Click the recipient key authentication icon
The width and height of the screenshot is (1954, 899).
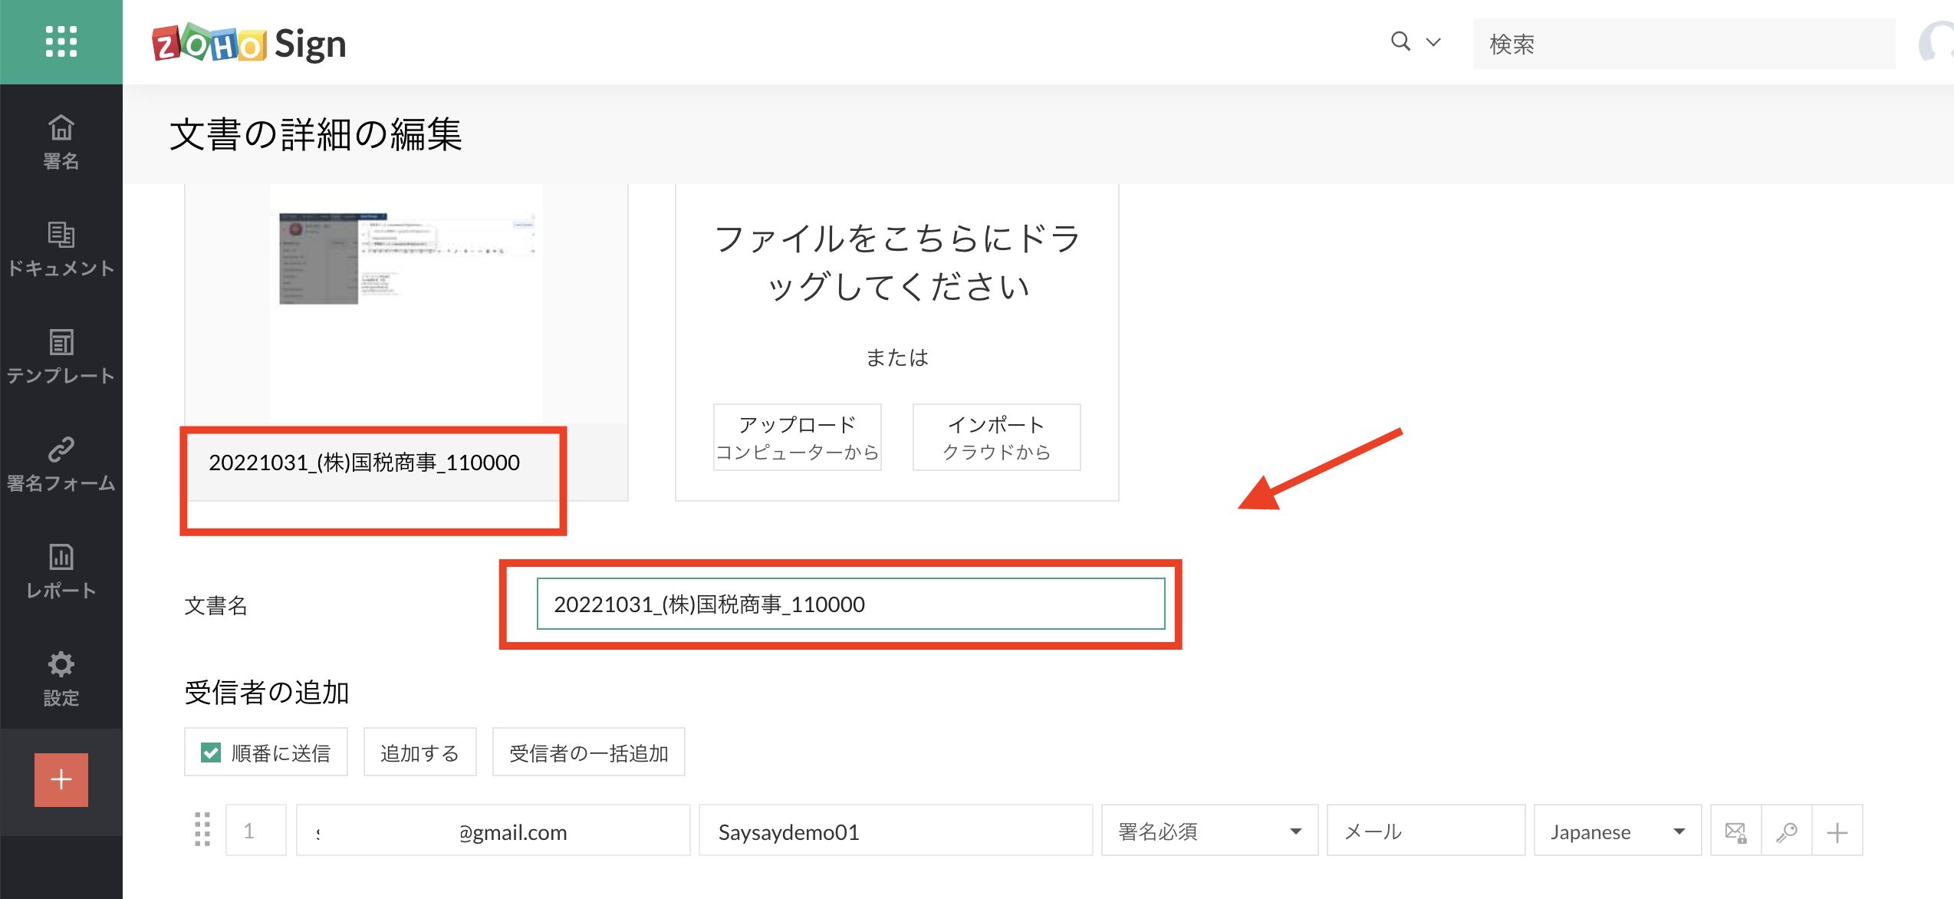[x=1787, y=831]
